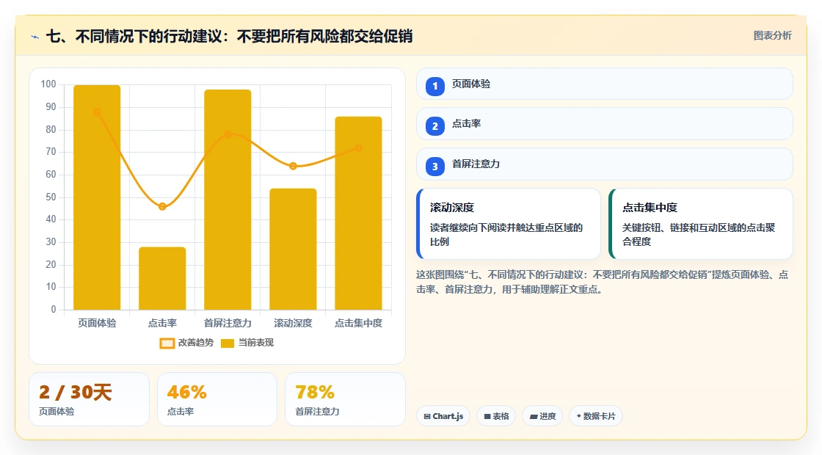Screen dimensions: 822x455
Task: Click the 点击集中度 x-axis label
Action: pyautogui.click(x=359, y=324)
